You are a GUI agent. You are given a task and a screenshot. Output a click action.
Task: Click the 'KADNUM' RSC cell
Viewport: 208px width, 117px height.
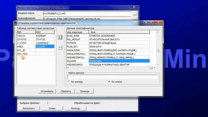coord(45,36)
